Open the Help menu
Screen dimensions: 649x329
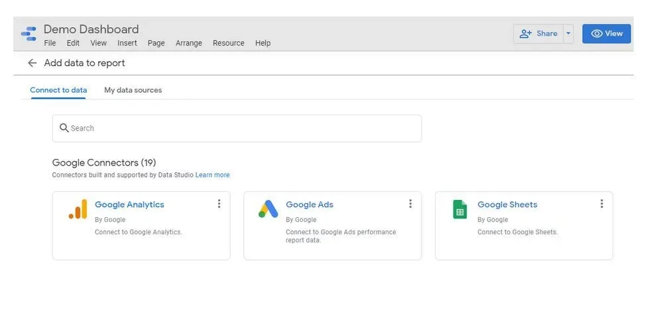click(x=263, y=43)
